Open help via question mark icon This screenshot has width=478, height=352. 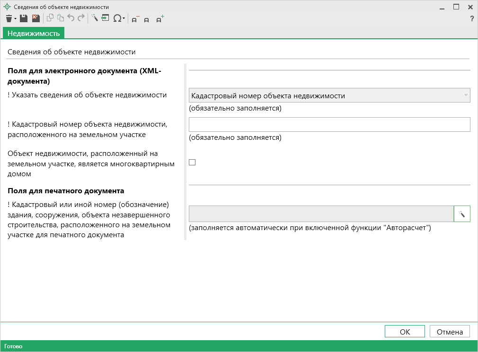[471, 19]
